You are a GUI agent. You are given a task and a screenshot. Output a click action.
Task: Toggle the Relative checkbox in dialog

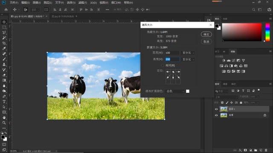point(163,65)
